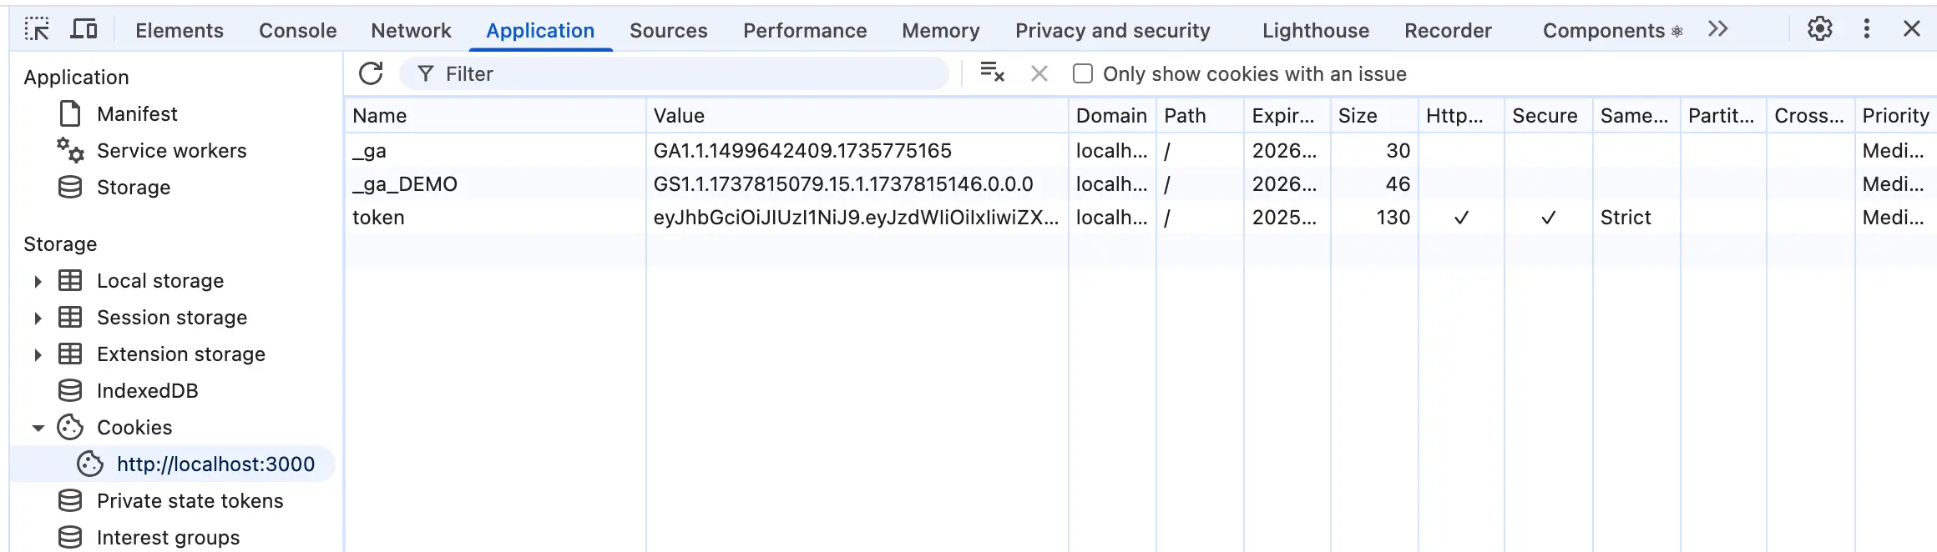Expand the Local storage arrow
The height and width of the screenshot is (552, 1937).
[38, 282]
